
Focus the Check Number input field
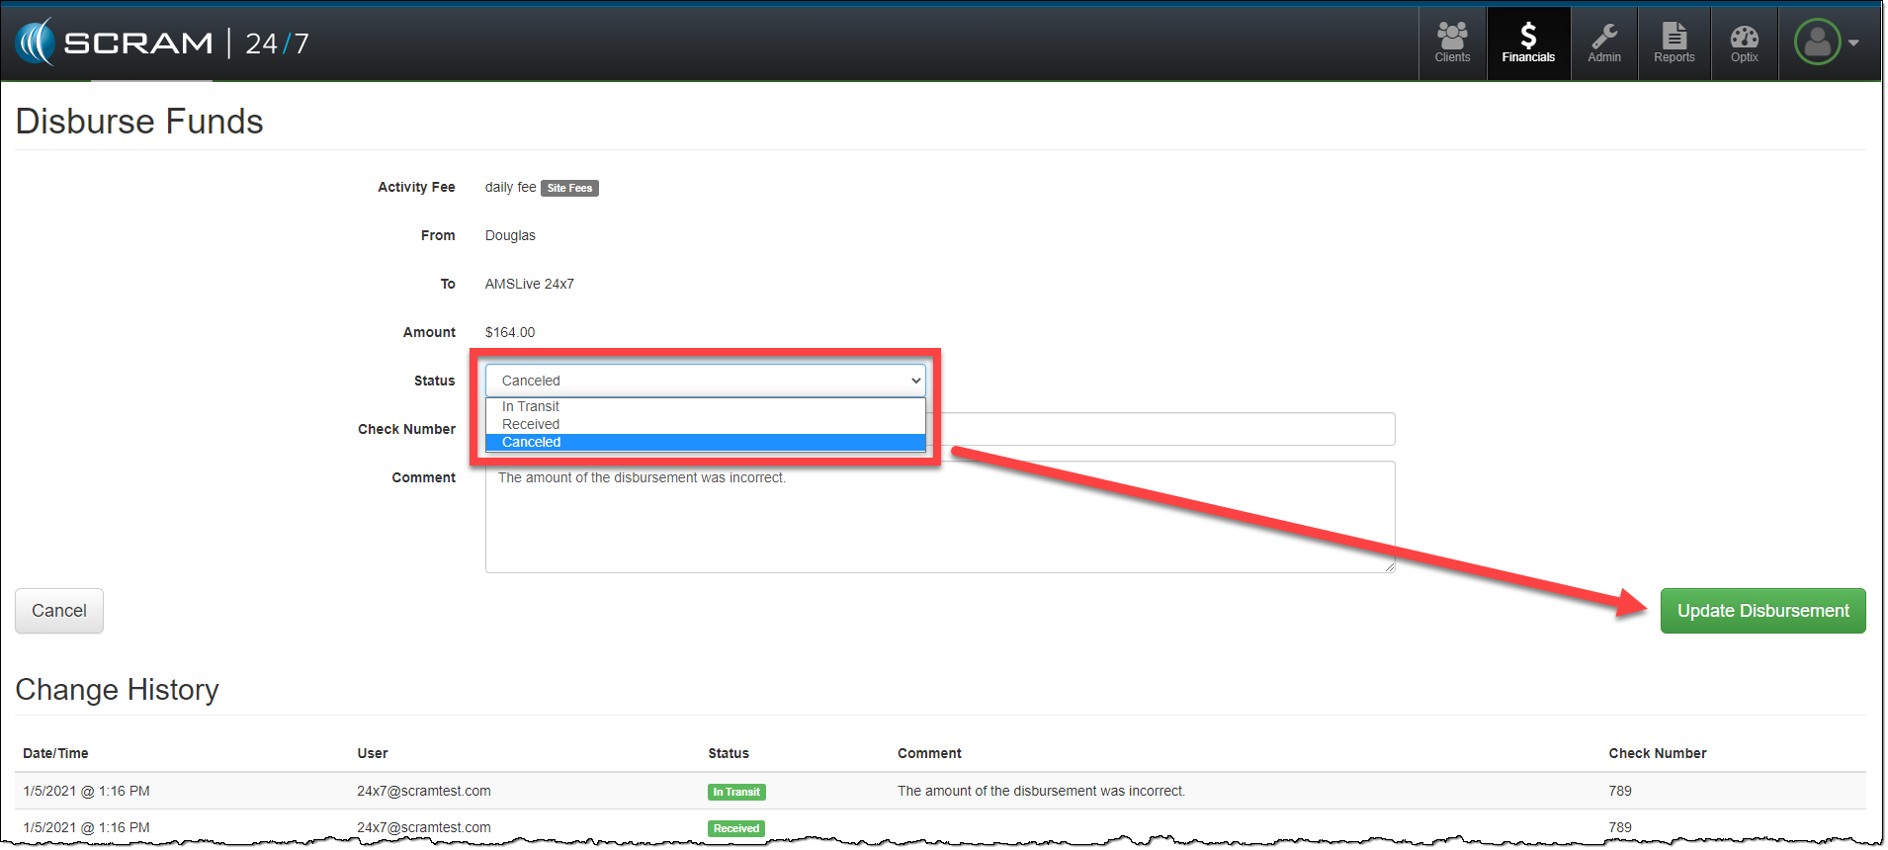1166,429
